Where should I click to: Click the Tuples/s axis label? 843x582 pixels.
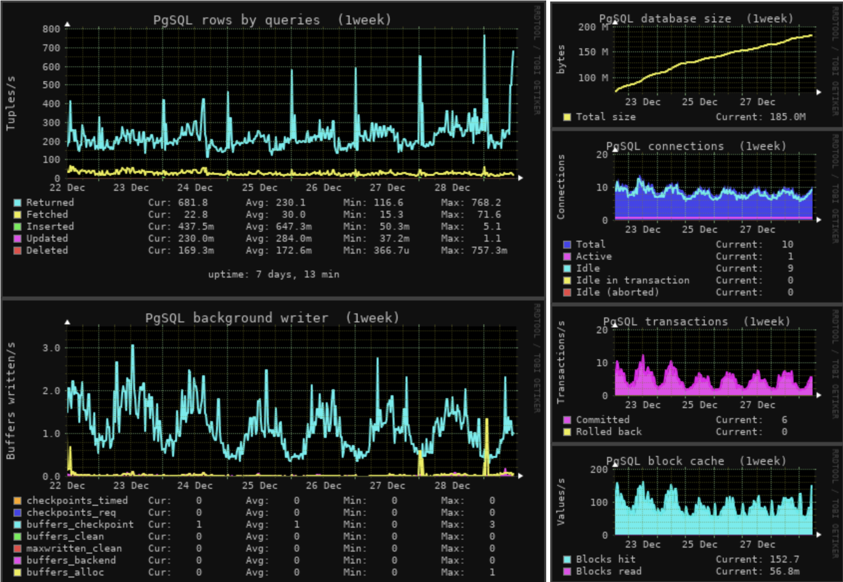(x=10, y=104)
